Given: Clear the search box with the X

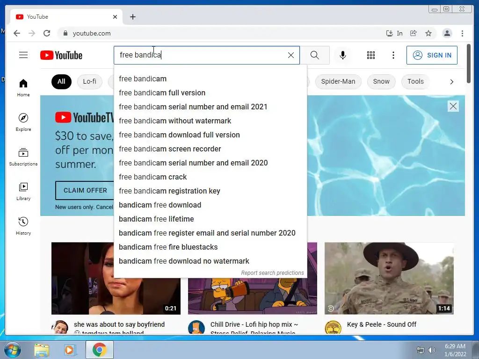Looking at the screenshot, I should [x=291, y=55].
